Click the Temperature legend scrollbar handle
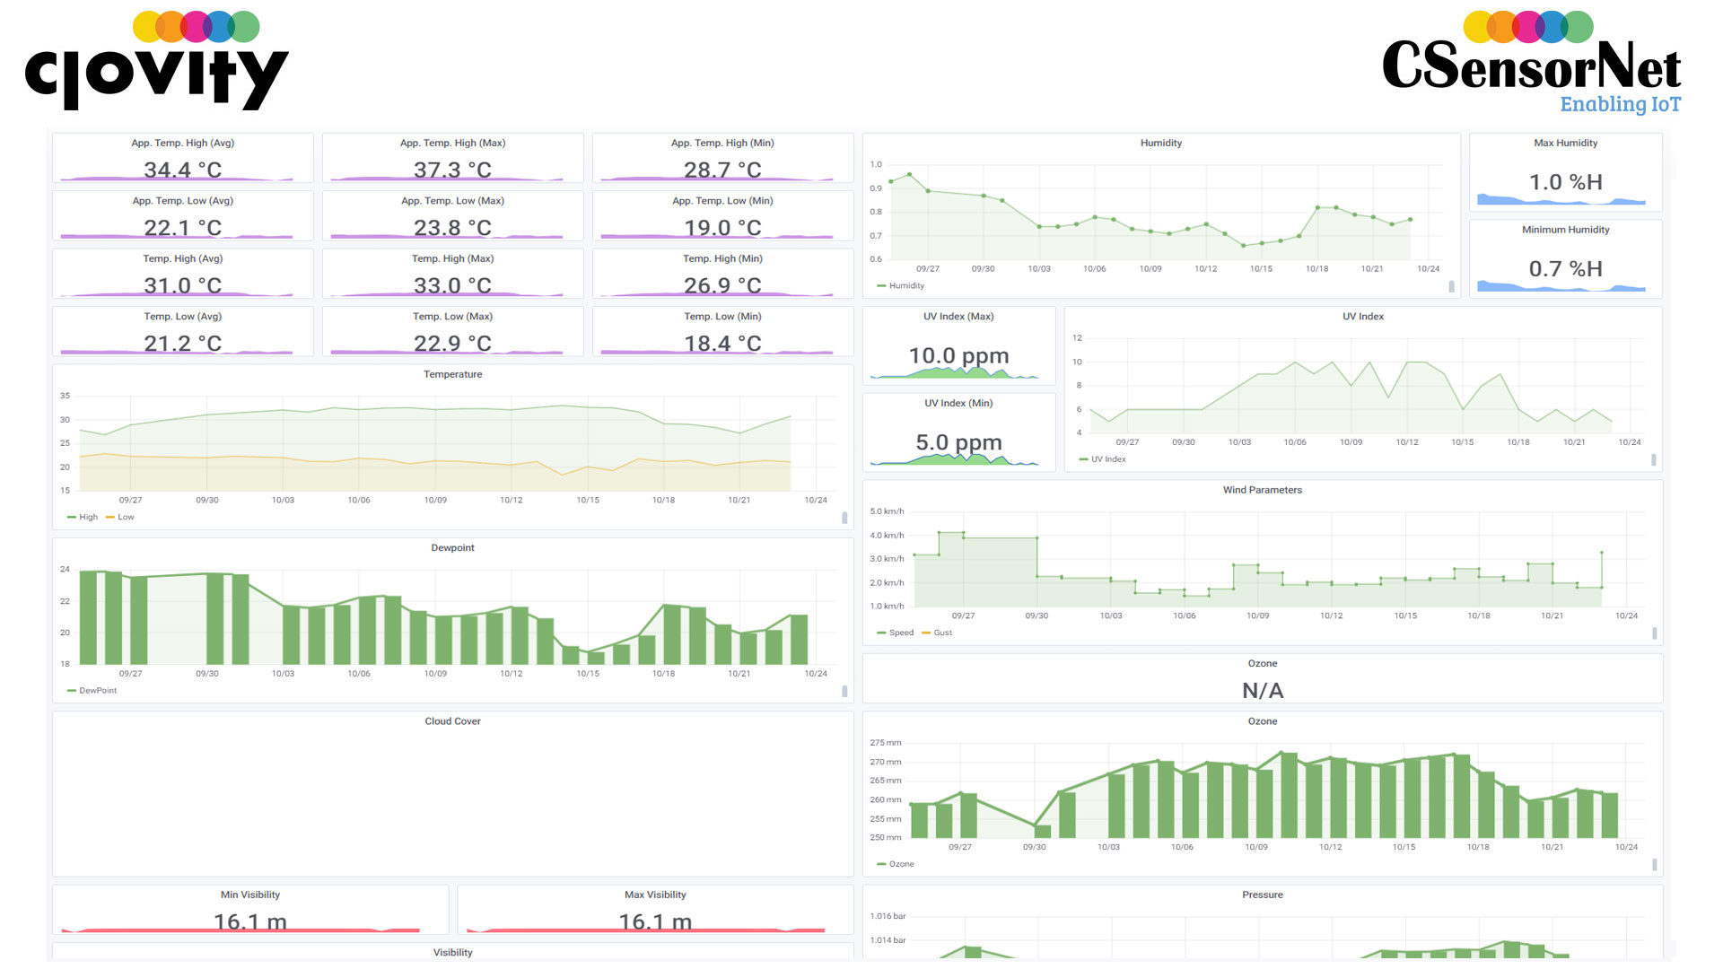This screenshot has height=969, width=1723. click(x=844, y=518)
